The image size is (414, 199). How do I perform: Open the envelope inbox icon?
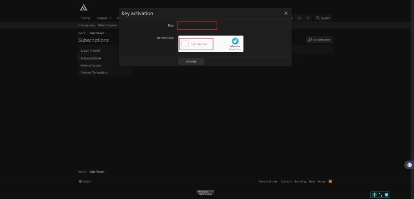coord(299,18)
